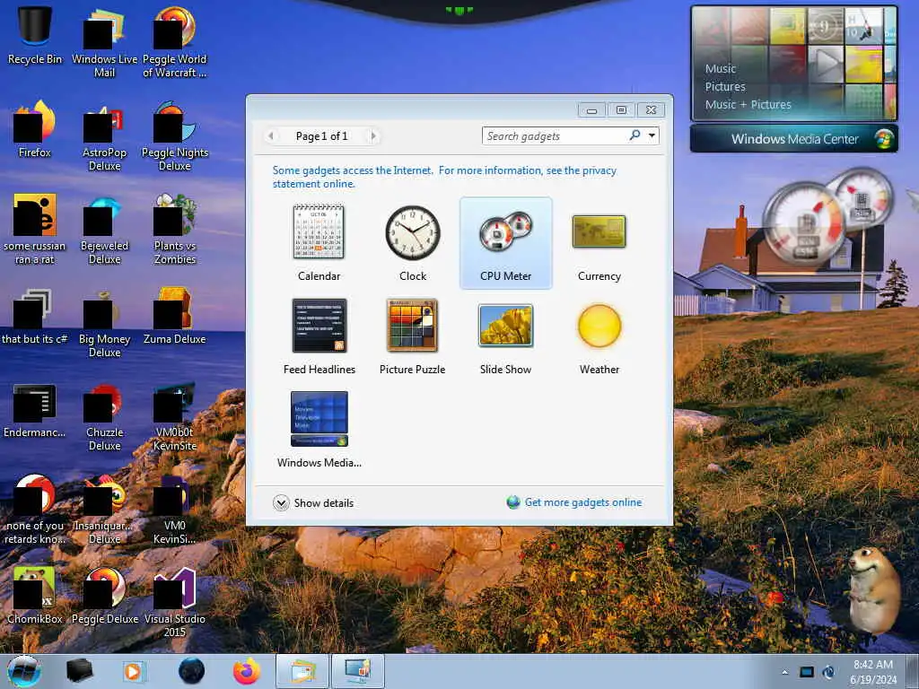Image resolution: width=919 pixels, height=689 pixels.
Task: Select Windows Live Mail desktop icon
Action: 104,43
